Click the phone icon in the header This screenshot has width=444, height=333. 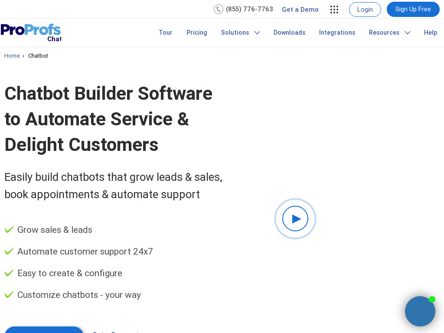coord(219,9)
